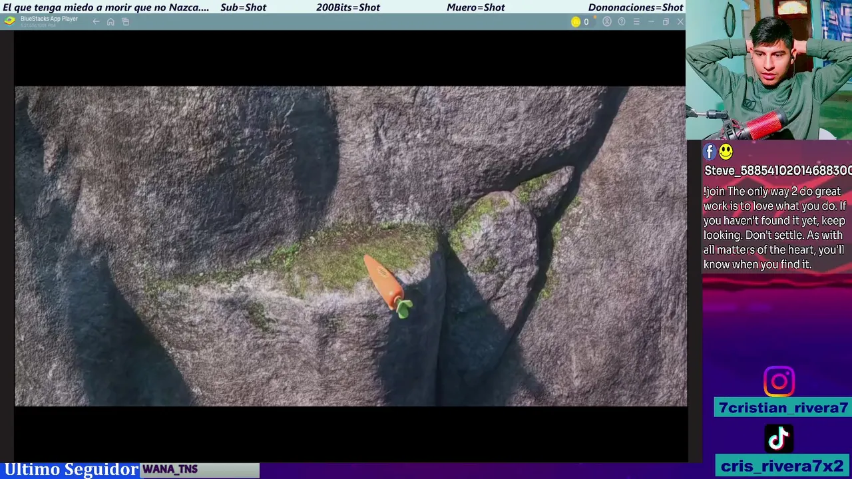Click the cris_rivera7x2 TikTok handle

point(783,466)
